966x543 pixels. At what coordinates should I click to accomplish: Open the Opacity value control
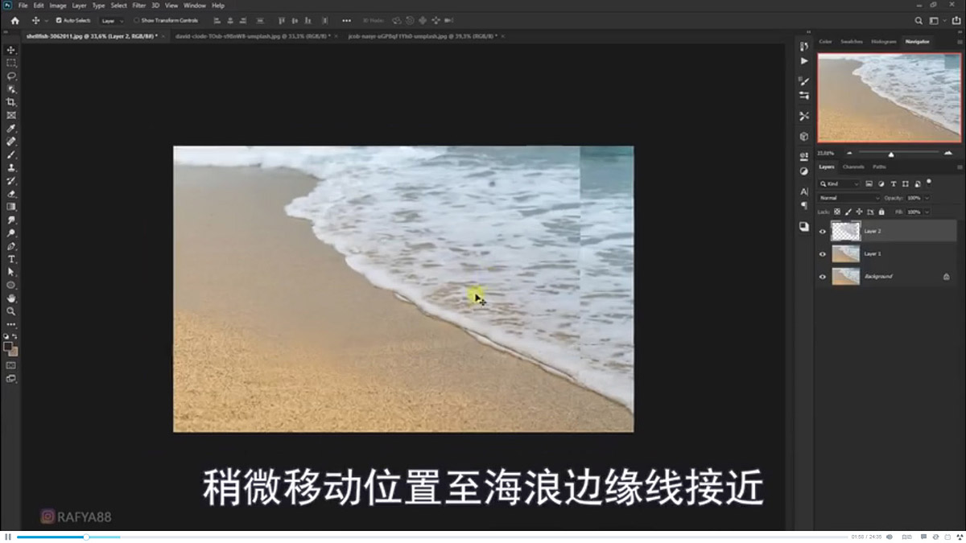(915, 198)
